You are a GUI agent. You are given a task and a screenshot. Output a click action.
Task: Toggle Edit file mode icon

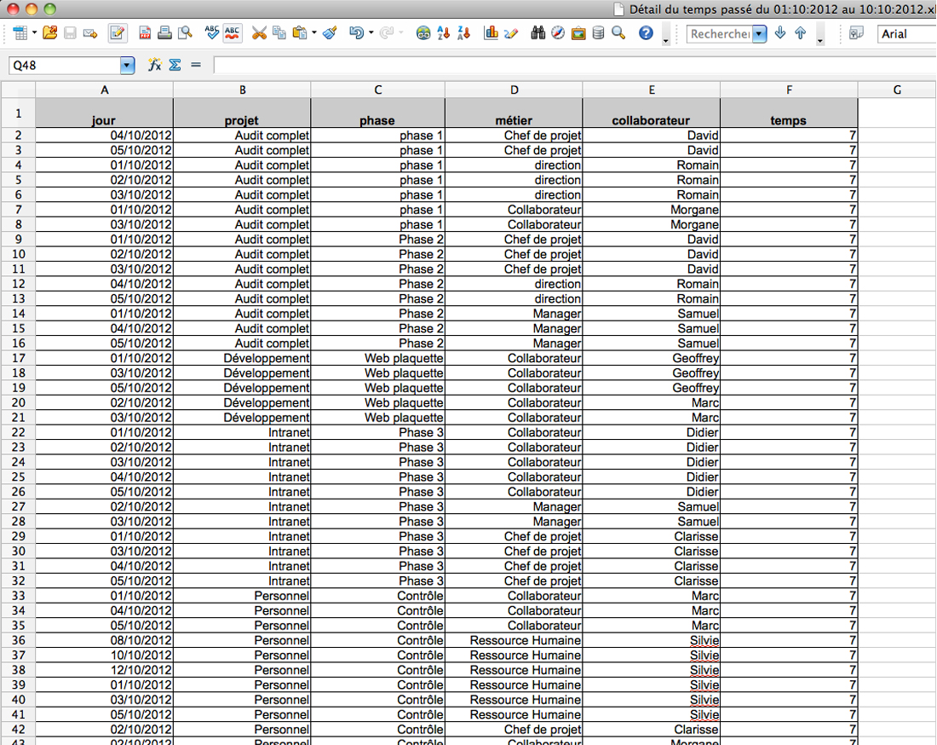click(118, 33)
